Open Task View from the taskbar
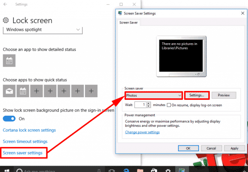 (x=112, y=170)
